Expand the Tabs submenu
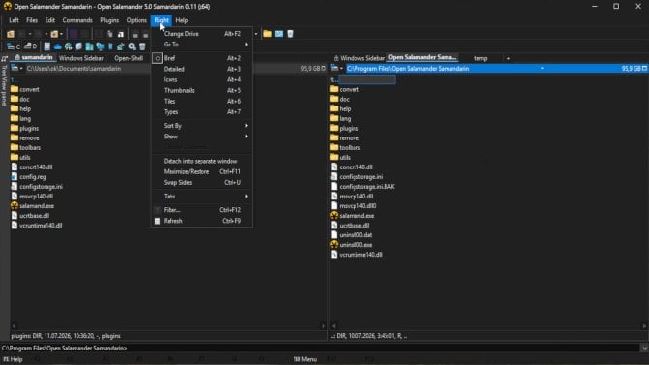The width and height of the screenshot is (649, 365). pyautogui.click(x=201, y=197)
